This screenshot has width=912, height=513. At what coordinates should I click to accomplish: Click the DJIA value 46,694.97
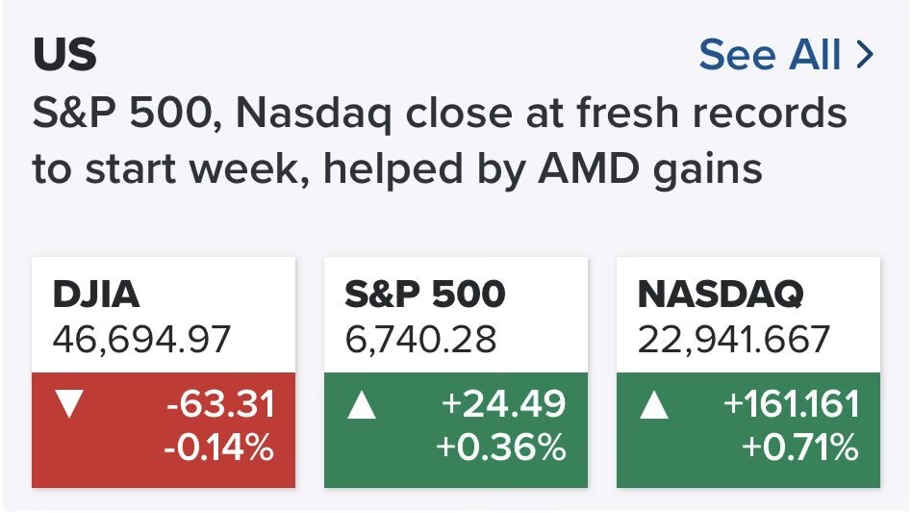140,339
